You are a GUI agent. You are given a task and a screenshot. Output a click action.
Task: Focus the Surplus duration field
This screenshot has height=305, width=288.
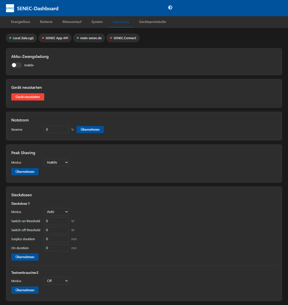coord(56,239)
